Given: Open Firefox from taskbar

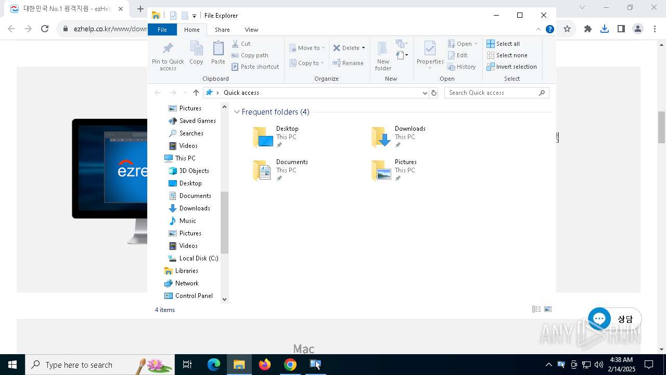Looking at the screenshot, I should (x=265, y=365).
